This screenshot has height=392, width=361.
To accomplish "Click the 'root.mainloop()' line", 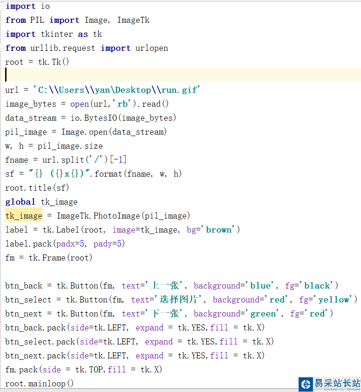I will coord(40,383).
